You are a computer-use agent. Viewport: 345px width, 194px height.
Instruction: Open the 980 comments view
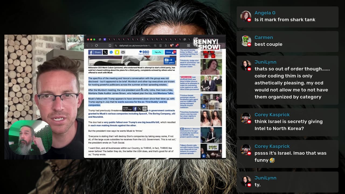click(144, 52)
